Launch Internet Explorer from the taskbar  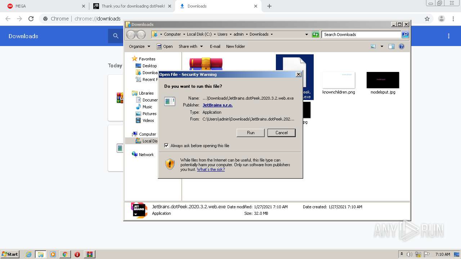click(28, 254)
